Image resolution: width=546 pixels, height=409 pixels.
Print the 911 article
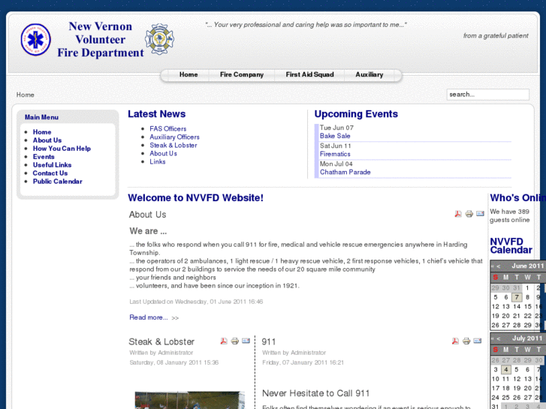tap(466, 341)
